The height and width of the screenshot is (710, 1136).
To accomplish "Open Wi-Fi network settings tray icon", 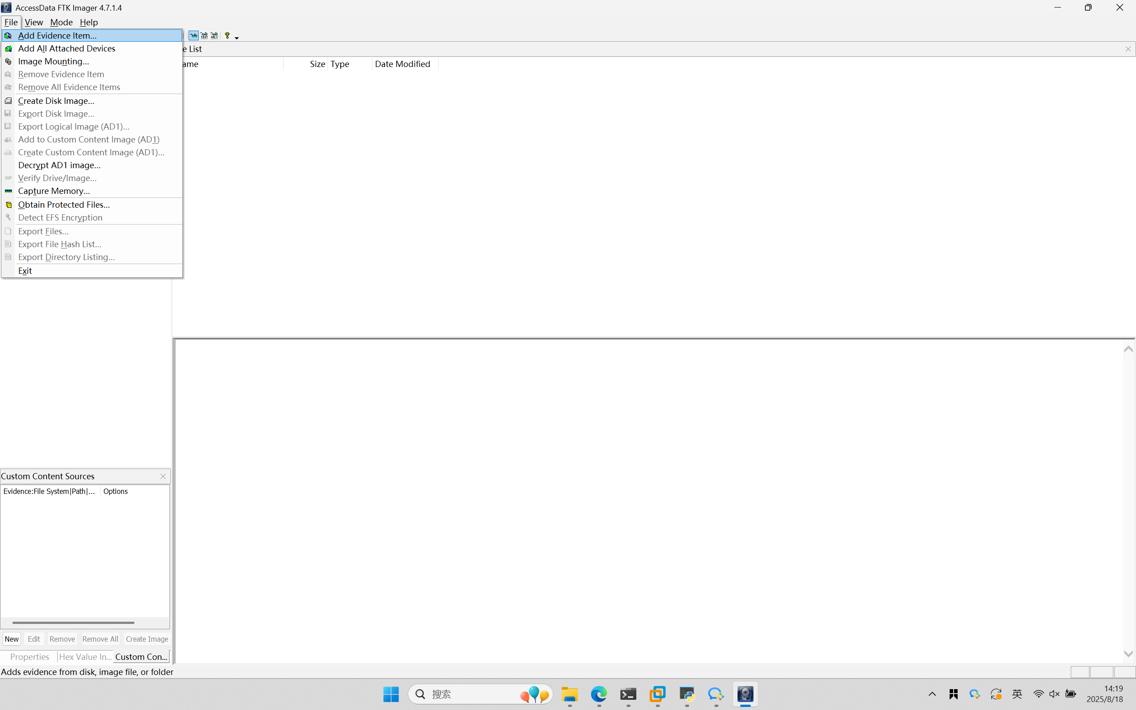I will pyautogui.click(x=1038, y=694).
